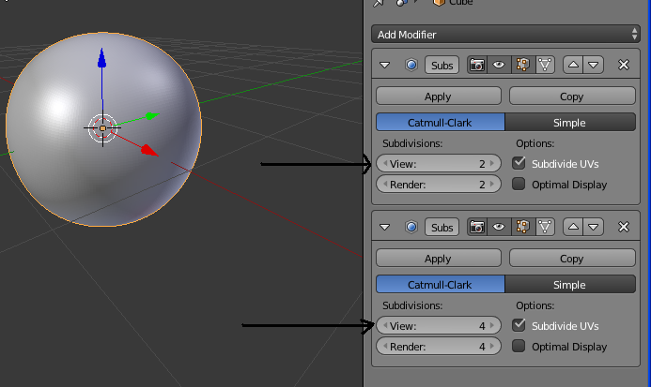Move first modifier up in stack
The width and height of the screenshot is (651, 387).
tap(573, 65)
